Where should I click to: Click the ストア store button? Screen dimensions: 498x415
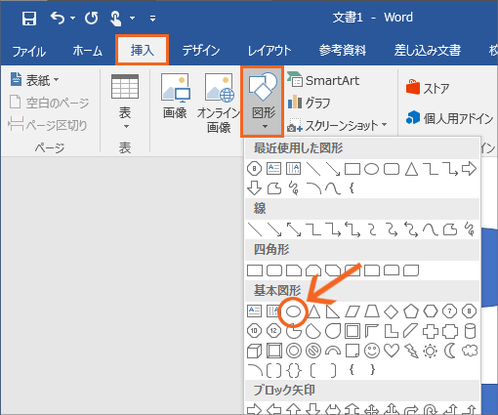pyautogui.click(x=428, y=88)
